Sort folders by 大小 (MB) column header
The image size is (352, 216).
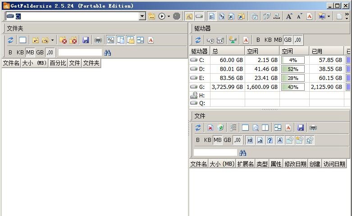(34, 63)
